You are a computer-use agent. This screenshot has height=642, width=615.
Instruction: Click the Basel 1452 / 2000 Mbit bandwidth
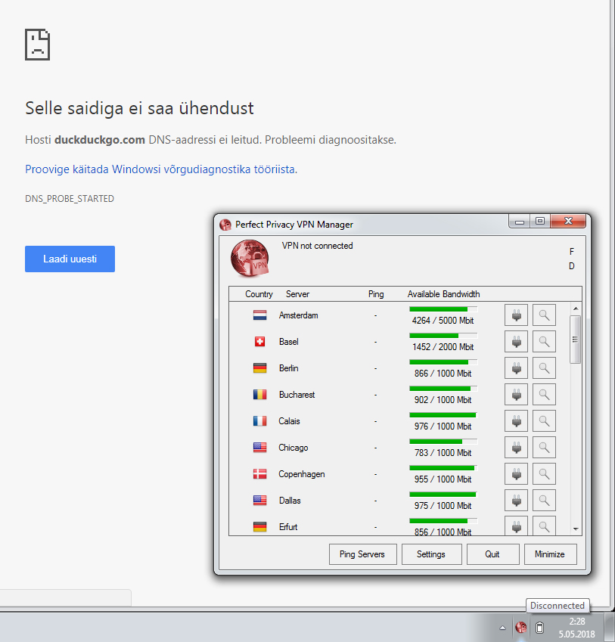[443, 347]
